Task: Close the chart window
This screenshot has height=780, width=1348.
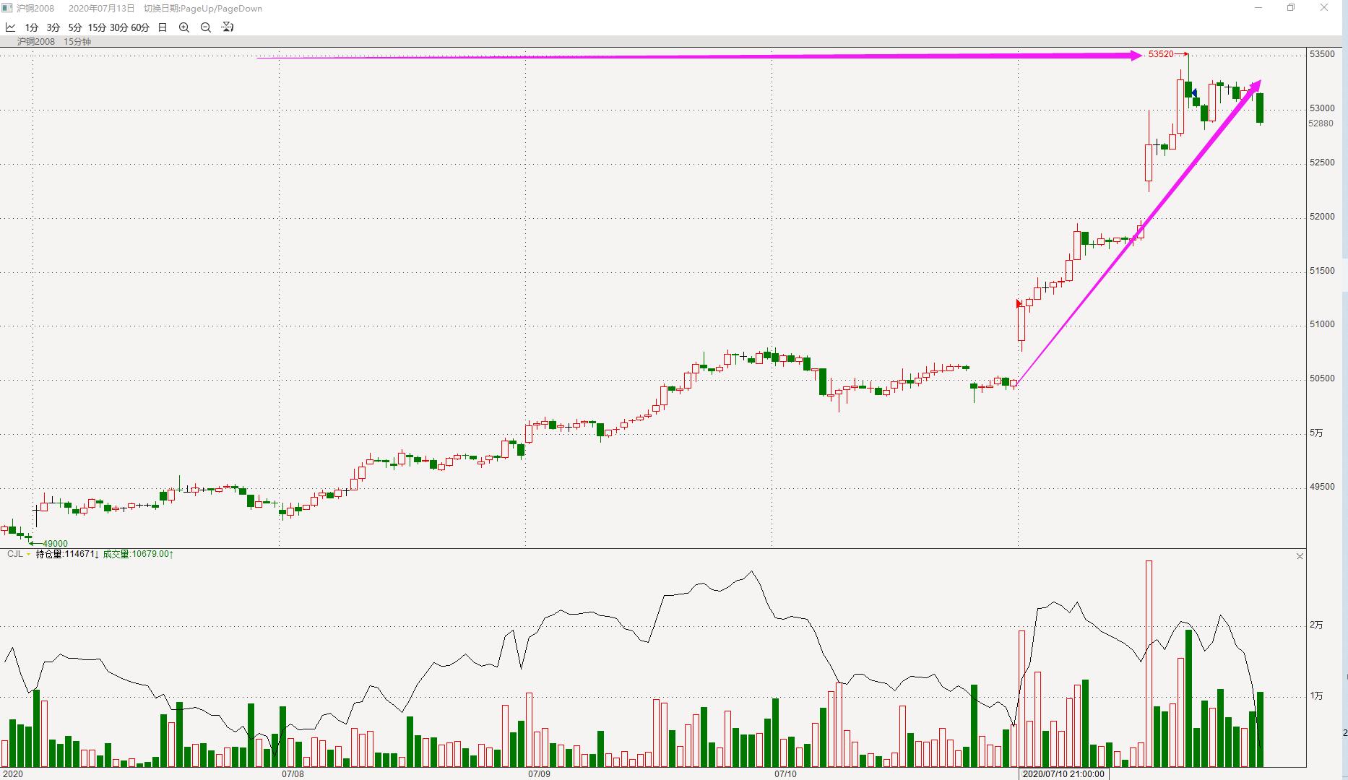Action: tap(1324, 8)
